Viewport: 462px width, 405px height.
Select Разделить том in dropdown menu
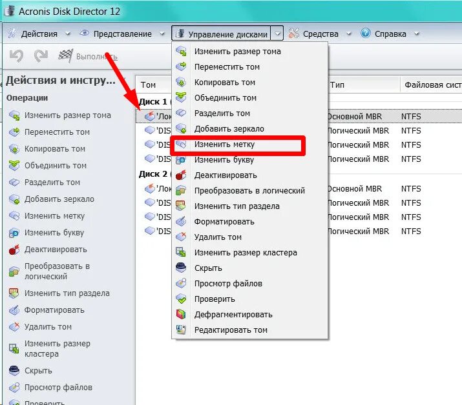(249, 114)
